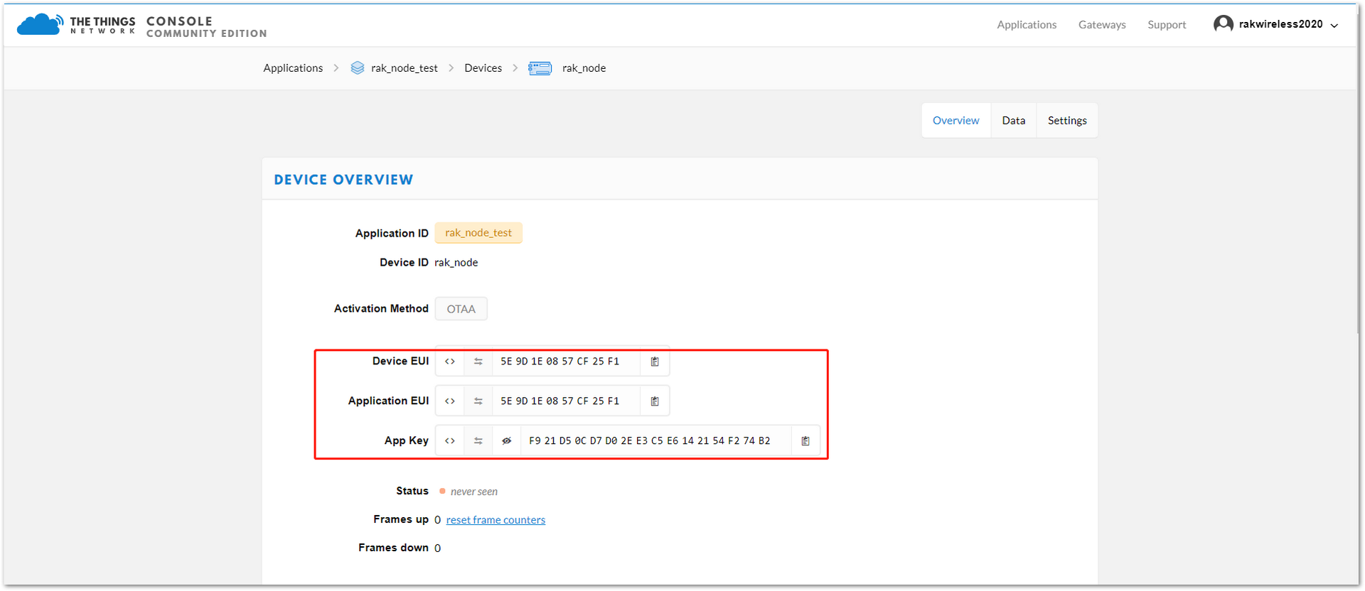Copy Application EUI to clipboard
This screenshot has width=1365, height=591.
click(x=655, y=401)
